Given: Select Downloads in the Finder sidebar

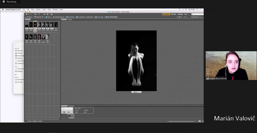Looking at the screenshot, I should click(x=20, y=56).
